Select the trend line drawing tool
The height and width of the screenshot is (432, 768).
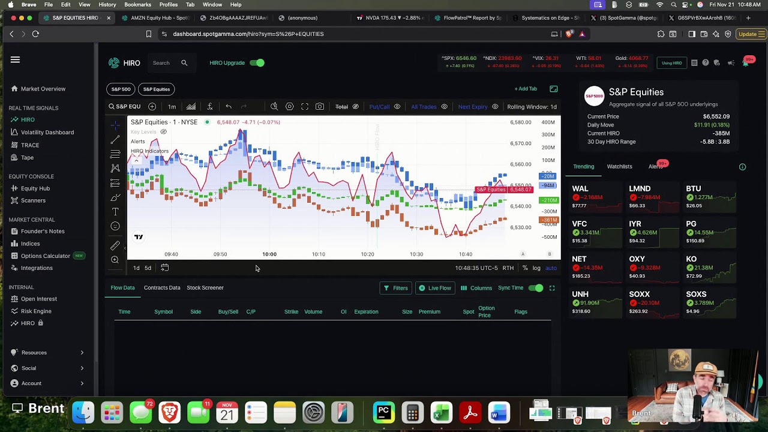click(x=115, y=140)
